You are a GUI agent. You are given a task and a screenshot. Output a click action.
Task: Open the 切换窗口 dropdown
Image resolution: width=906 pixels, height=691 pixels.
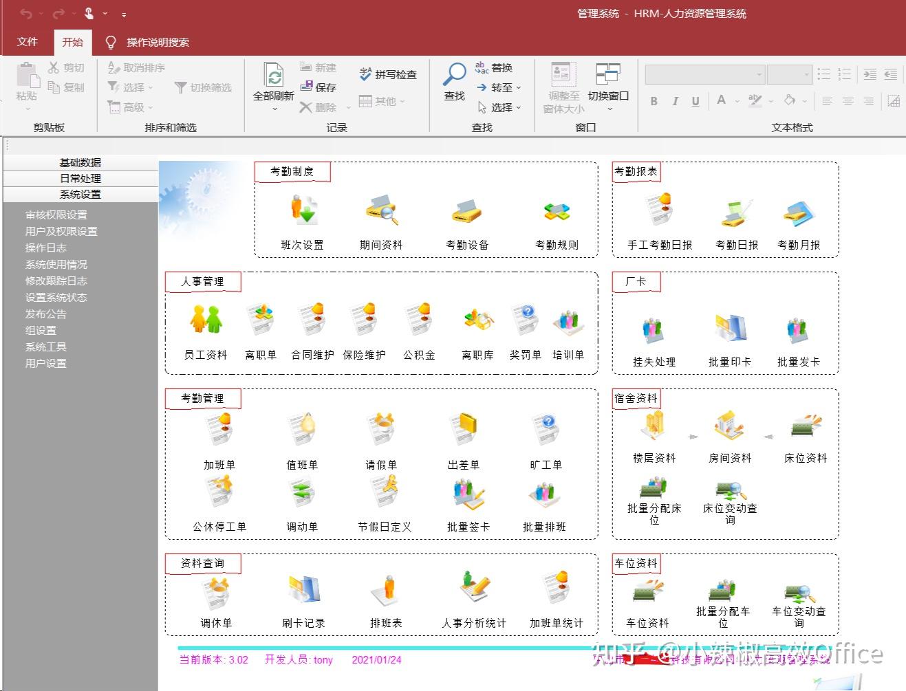tap(608, 88)
